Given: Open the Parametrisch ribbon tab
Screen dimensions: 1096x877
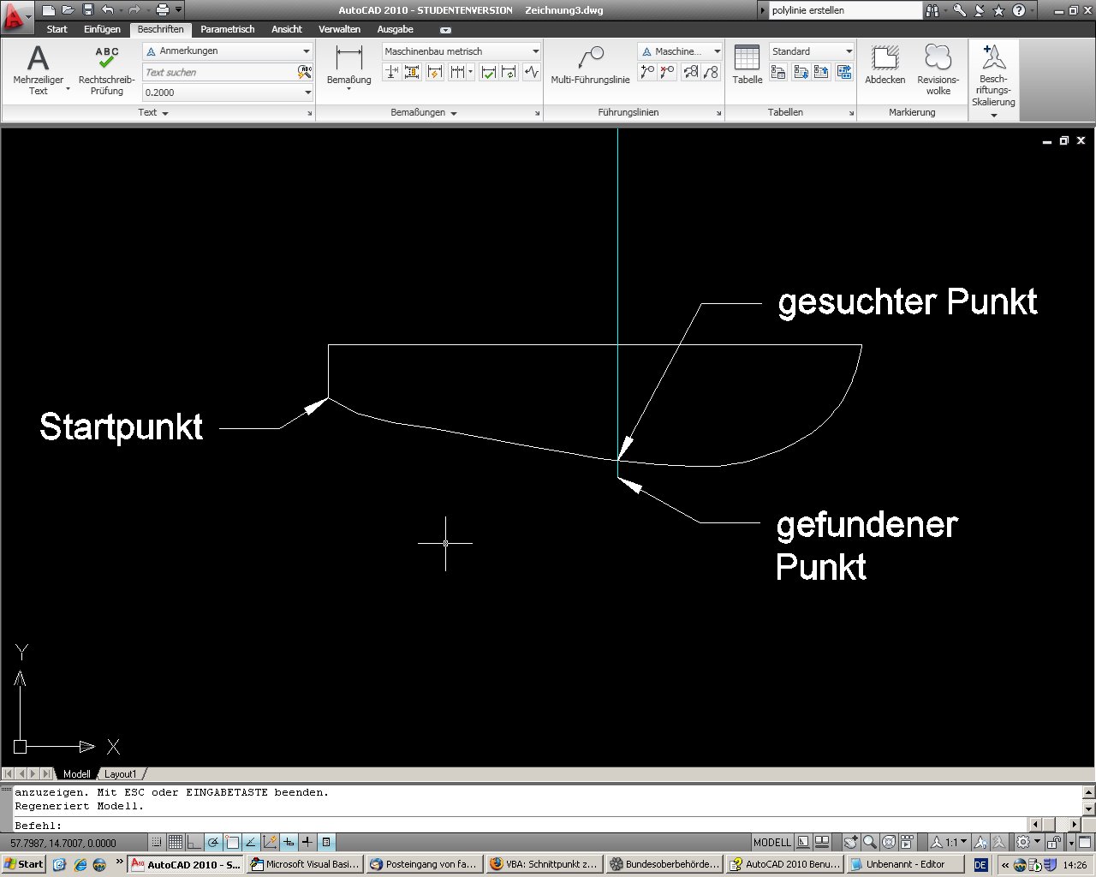Looking at the screenshot, I should (x=227, y=29).
